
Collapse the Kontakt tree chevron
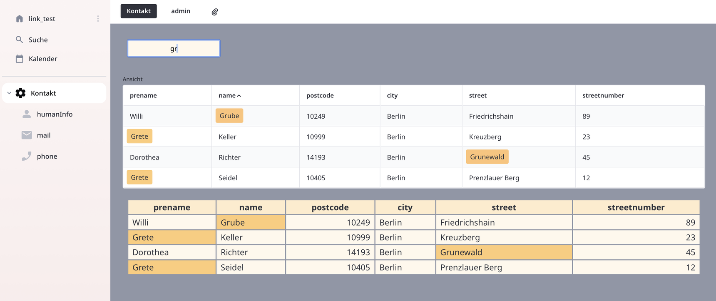[x=9, y=93]
